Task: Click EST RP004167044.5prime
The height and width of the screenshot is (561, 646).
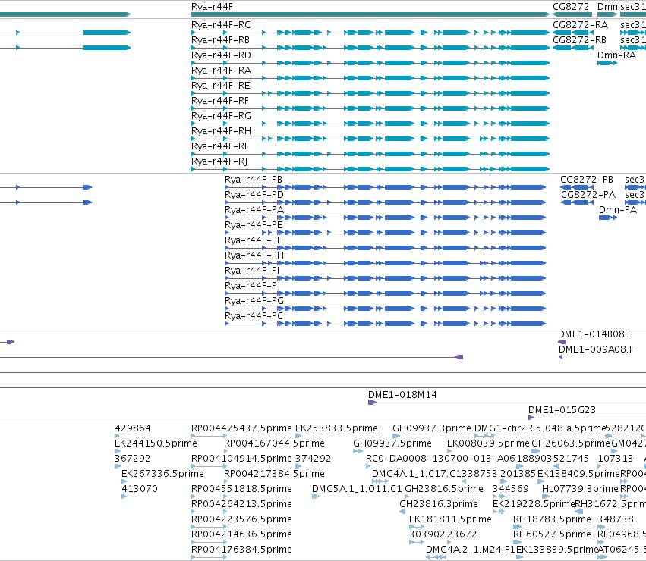Action: (274, 444)
